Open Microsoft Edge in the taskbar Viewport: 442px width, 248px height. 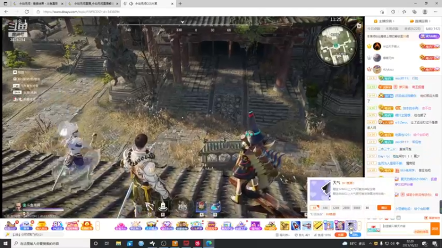209,244
